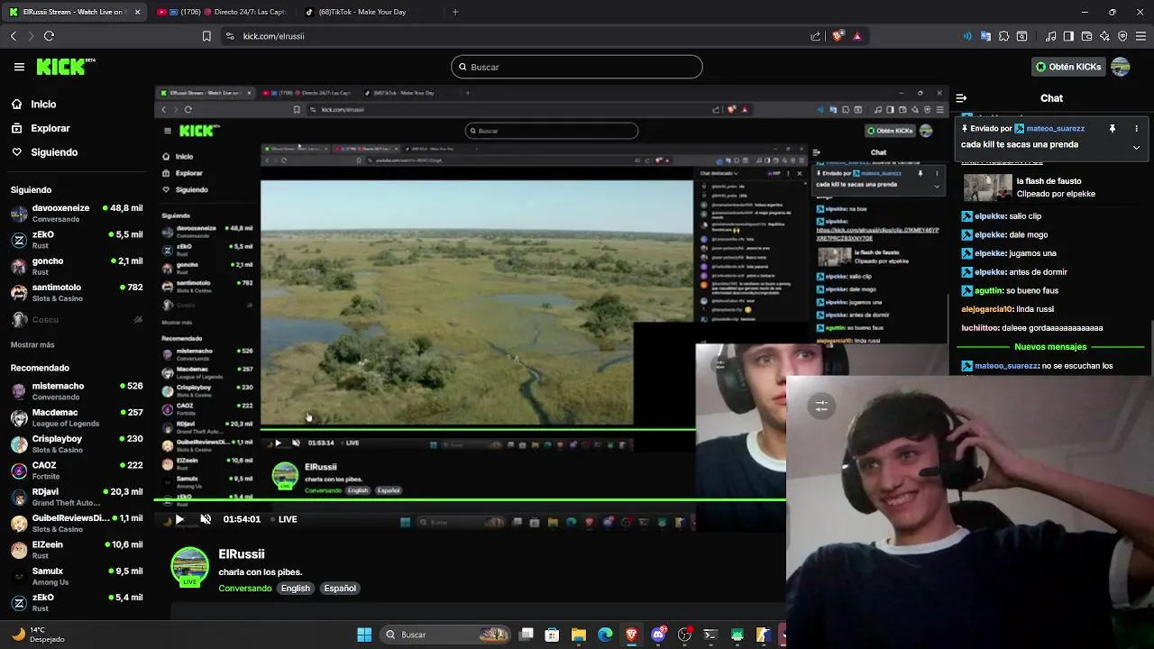
Task: Expand followed channels with Mostrar más
Action: click(x=32, y=345)
